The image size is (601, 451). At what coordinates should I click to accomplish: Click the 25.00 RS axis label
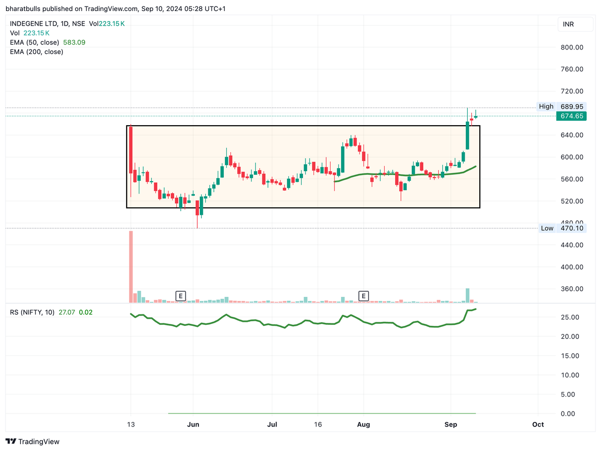(570, 317)
